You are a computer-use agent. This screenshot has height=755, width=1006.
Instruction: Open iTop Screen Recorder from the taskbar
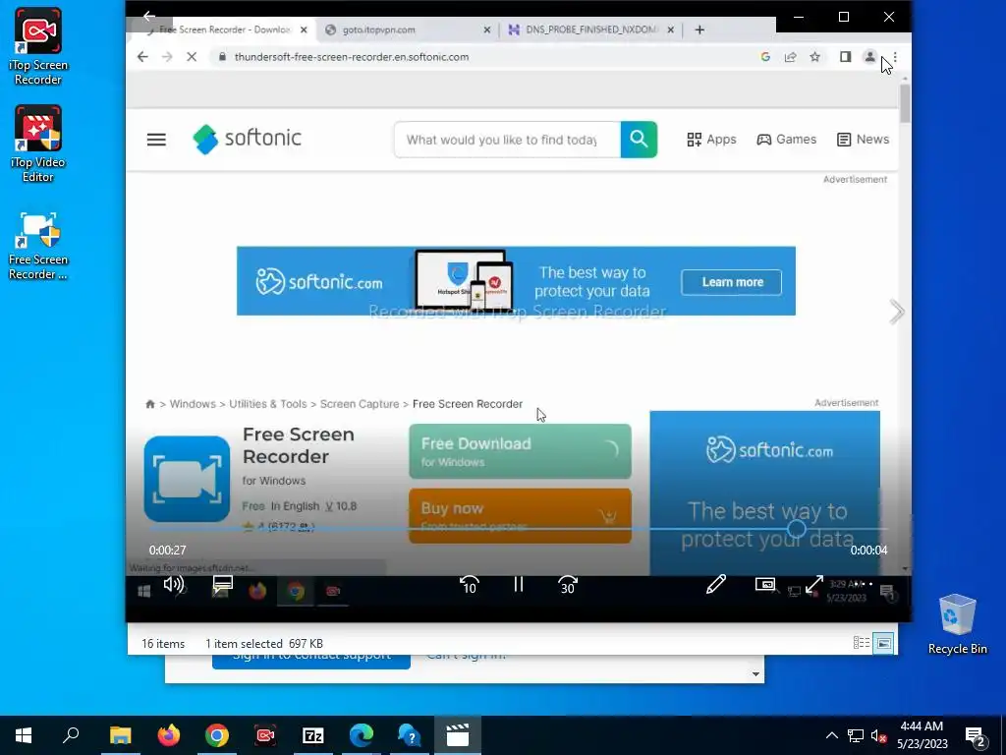click(265, 735)
